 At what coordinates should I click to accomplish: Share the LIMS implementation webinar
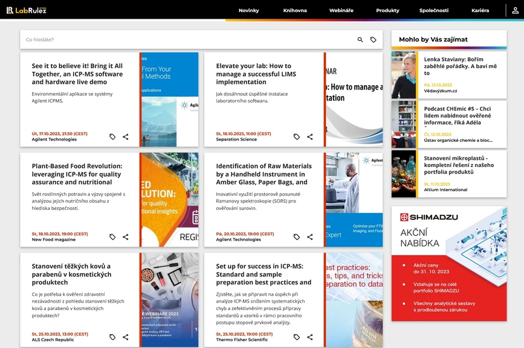point(310,136)
